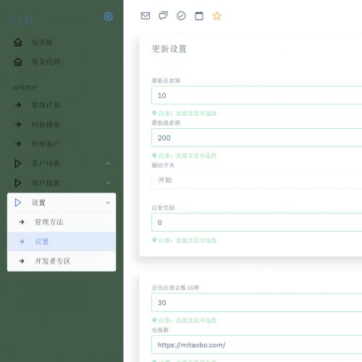Open the mail envelope icon
Image resolution: width=362 pixels, height=362 pixels.
click(x=146, y=16)
